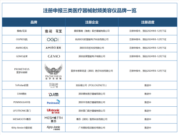
Task: Click 推进中 in the MESMOOTH慕苏 row
Action: click(148, 119)
